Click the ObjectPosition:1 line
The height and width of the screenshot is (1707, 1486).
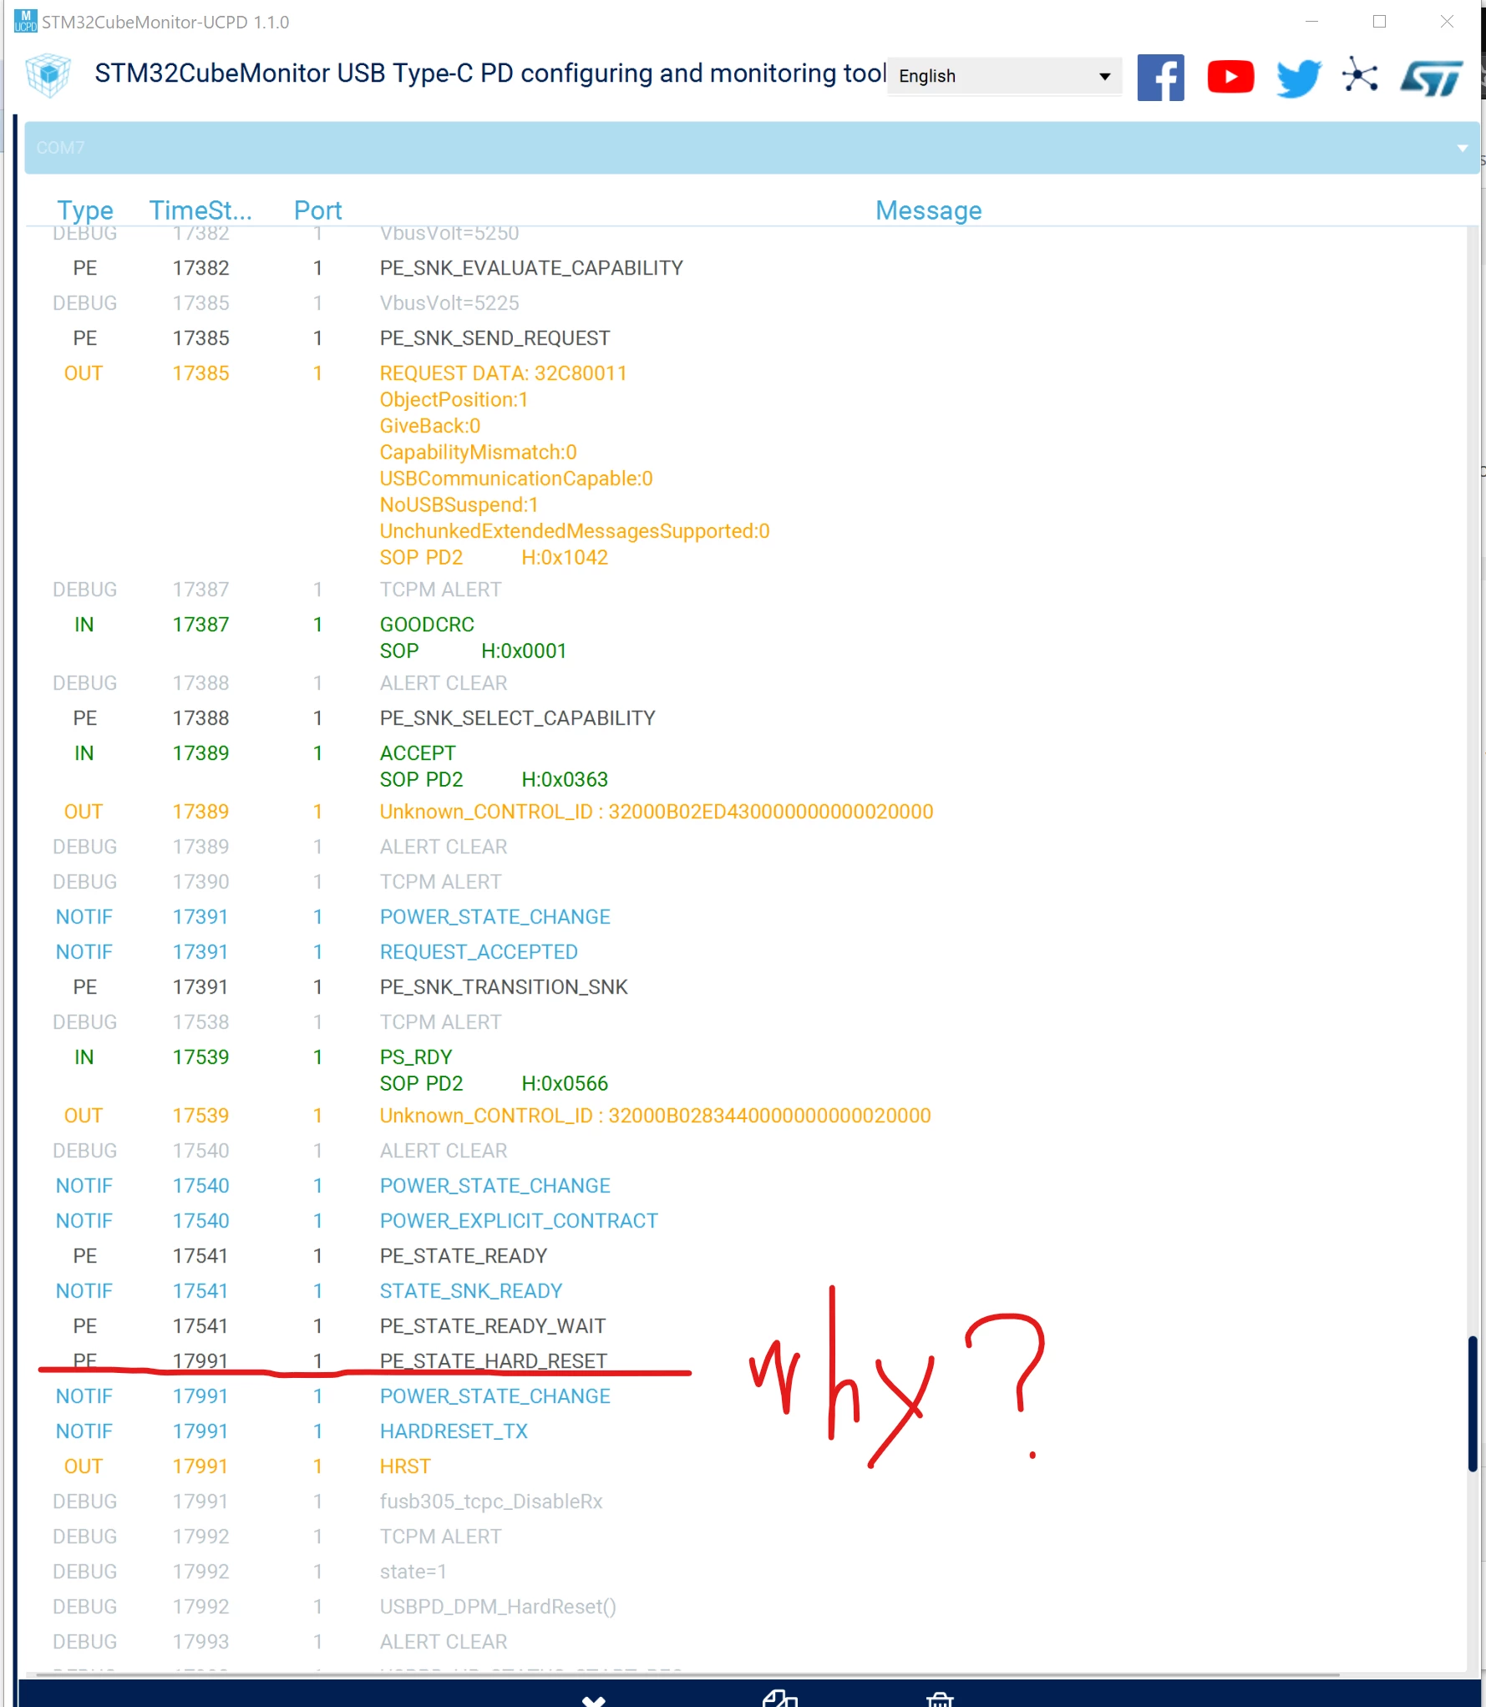[454, 400]
